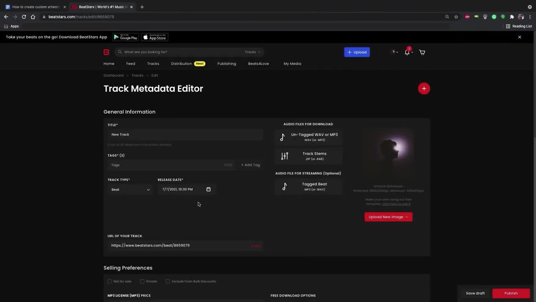The image size is (536, 302).
Task: Click the browser zoom magnifier icon
Action: click(447, 17)
